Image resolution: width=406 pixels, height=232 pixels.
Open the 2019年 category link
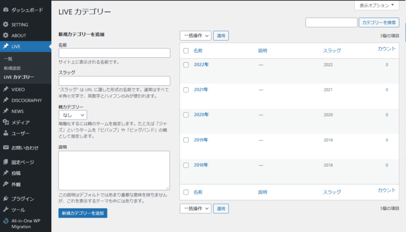tap(201, 140)
